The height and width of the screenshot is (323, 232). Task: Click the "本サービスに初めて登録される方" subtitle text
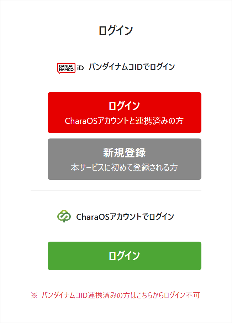click(124, 167)
